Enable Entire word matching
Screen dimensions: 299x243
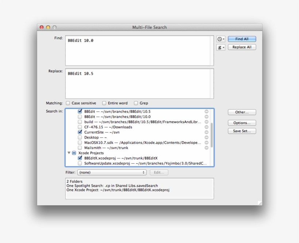(104, 103)
